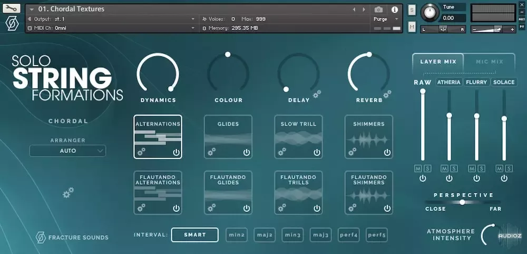Switch to the Mic Mix tab
The width and height of the screenshot is (527, 254).
tap(490, 62)
